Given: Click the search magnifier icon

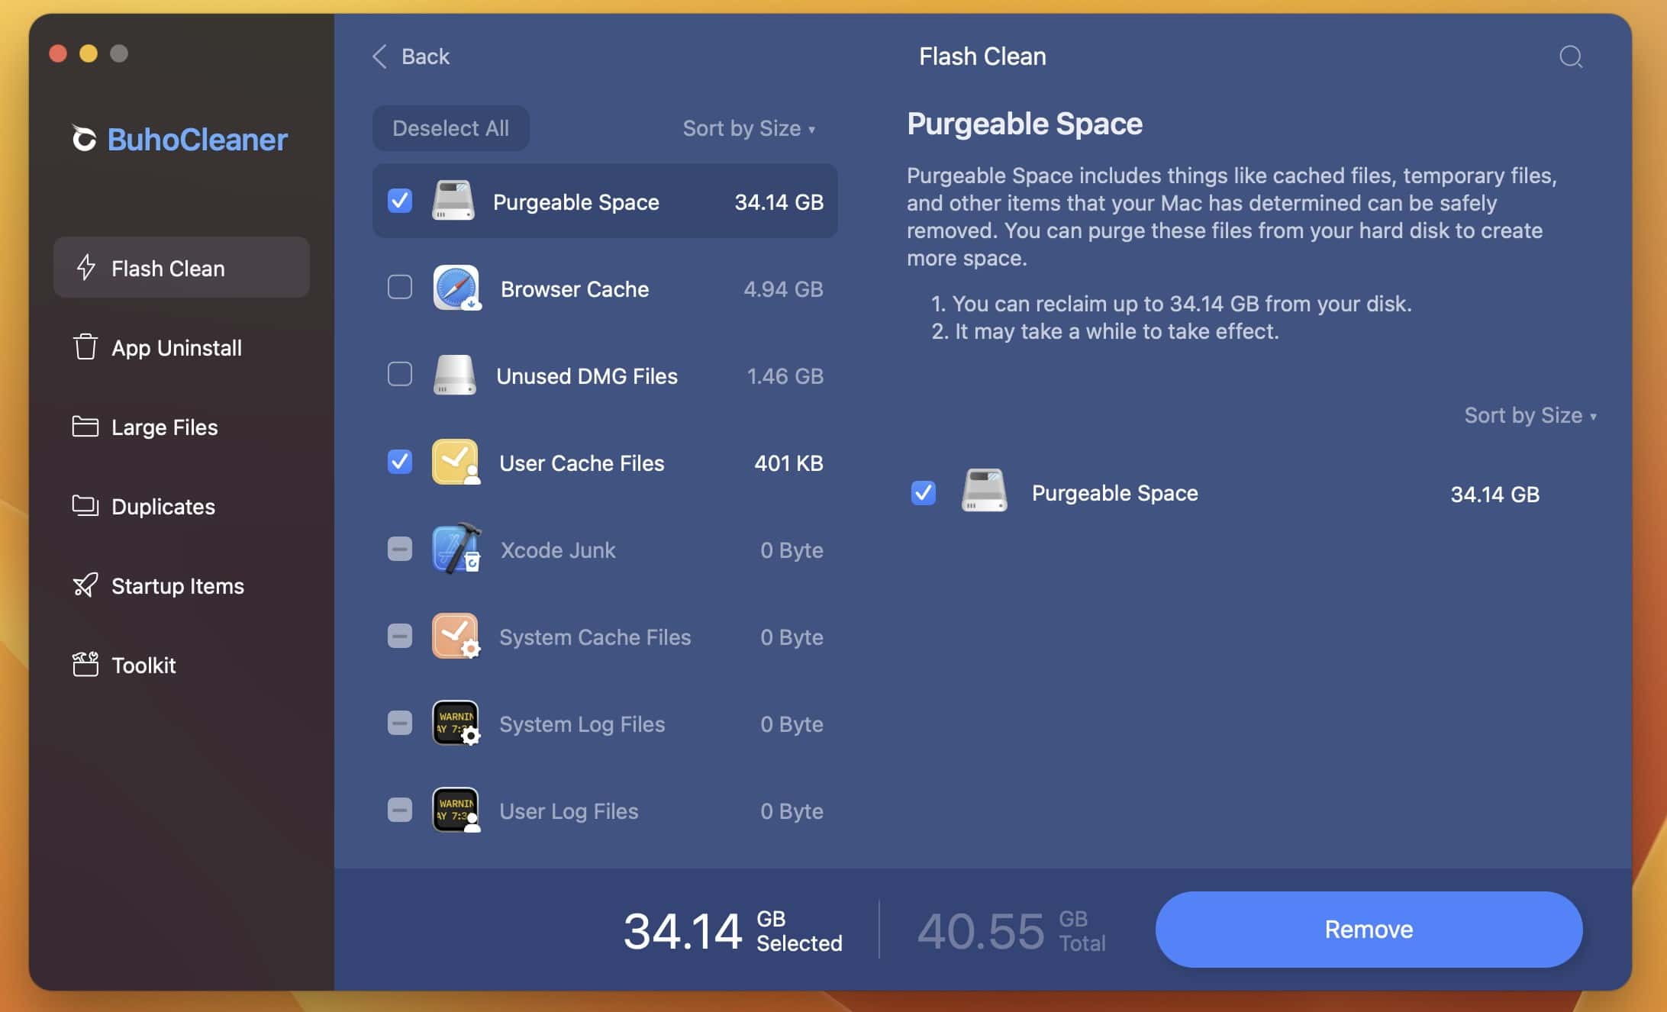Looking at the screenshot, I should tap(1570, 56).
